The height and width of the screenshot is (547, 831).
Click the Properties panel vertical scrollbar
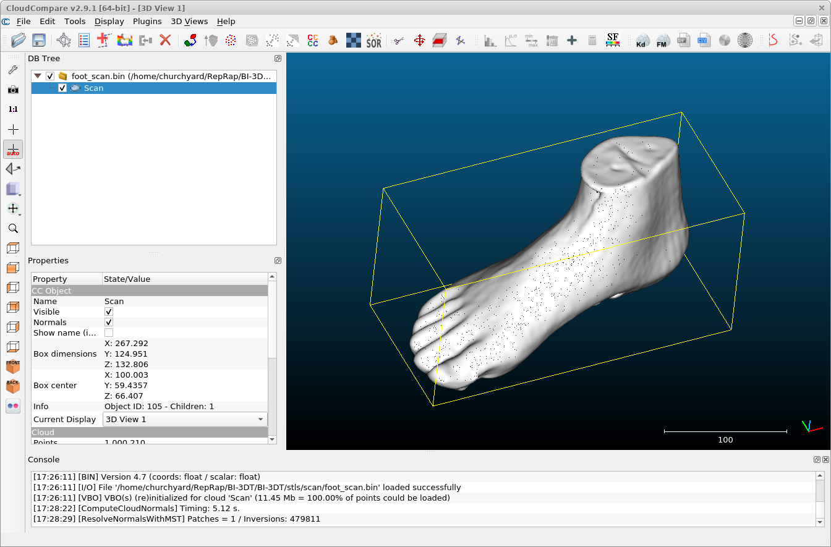273,358
